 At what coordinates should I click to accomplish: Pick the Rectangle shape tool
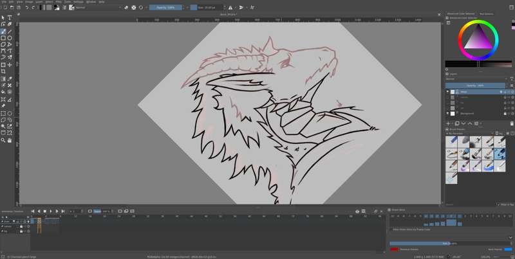point(3,38)
